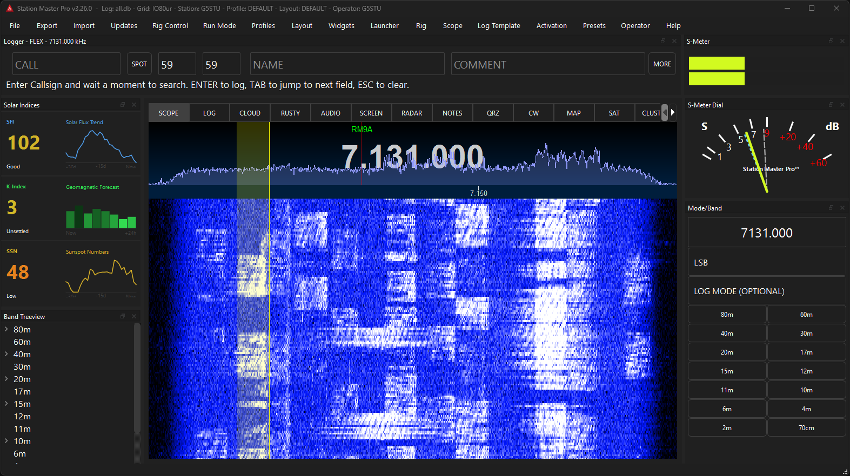Click the LOG MODE (OPTIONAL) field
The image size is (850, 476).
coord(767,291)
